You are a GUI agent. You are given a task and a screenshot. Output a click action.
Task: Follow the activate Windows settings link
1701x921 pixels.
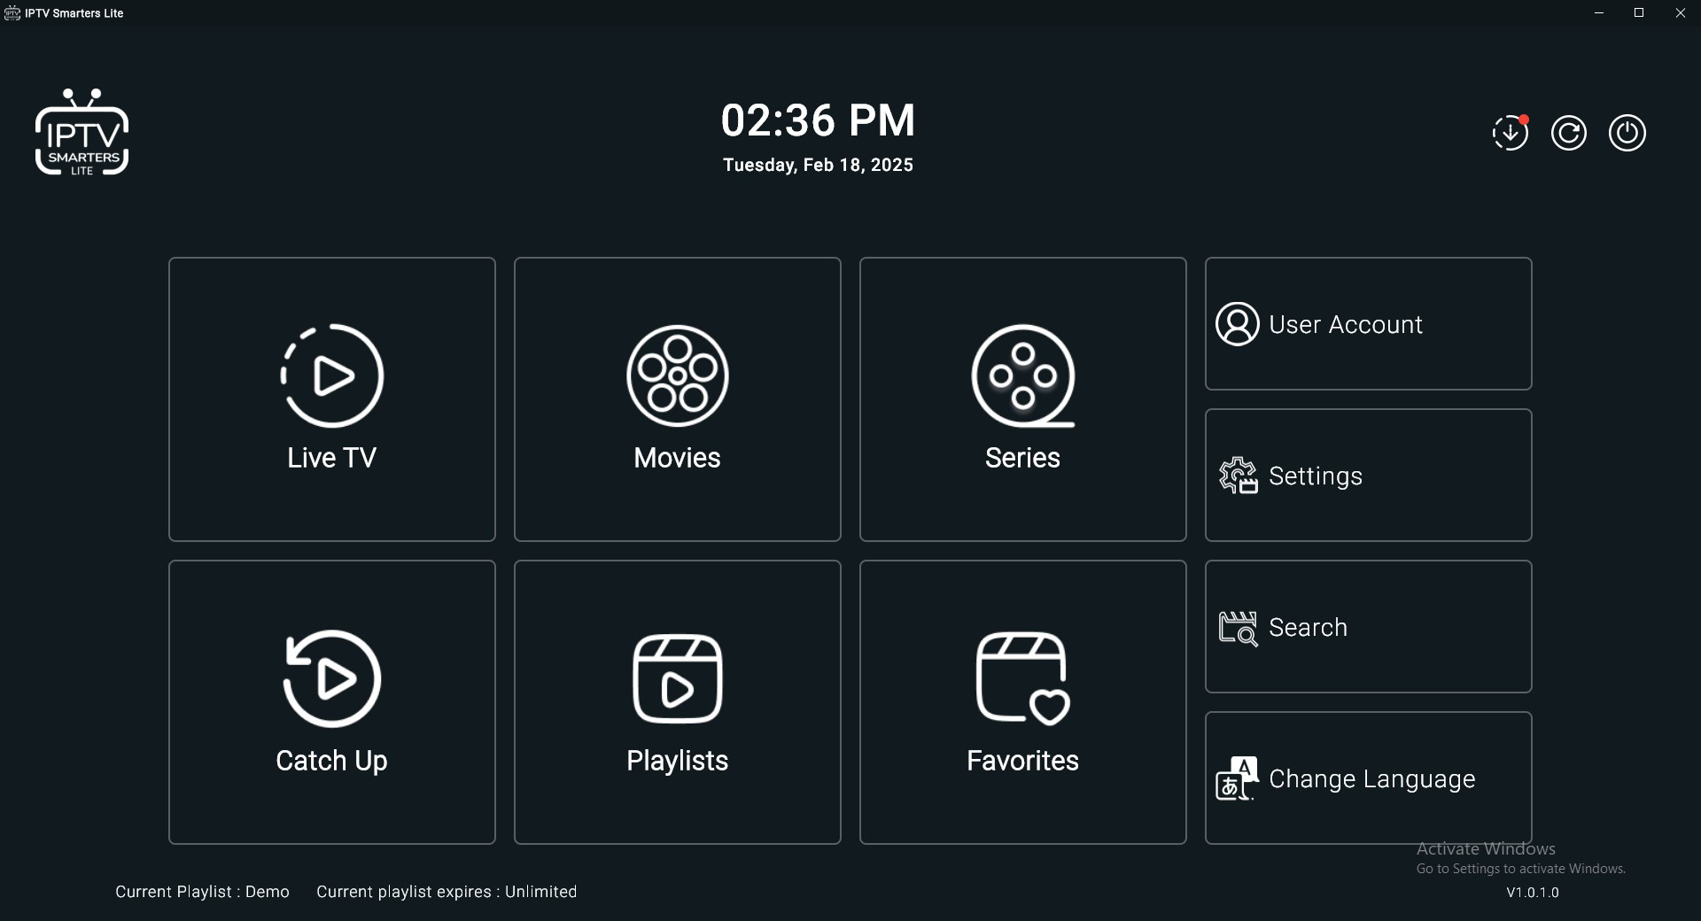pyautogui.click(x=1521, y=869)
